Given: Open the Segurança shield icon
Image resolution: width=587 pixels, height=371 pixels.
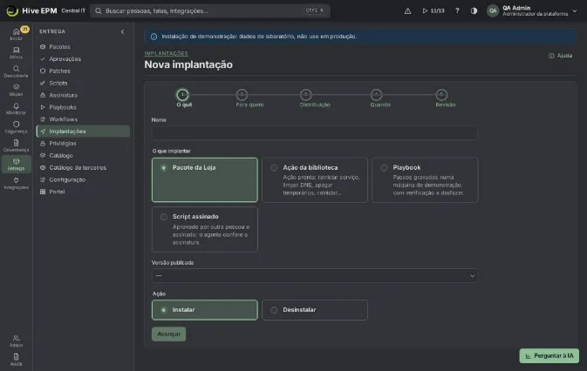Looking at the screenshot, I should pyautogui.click(x=16, y=127).
